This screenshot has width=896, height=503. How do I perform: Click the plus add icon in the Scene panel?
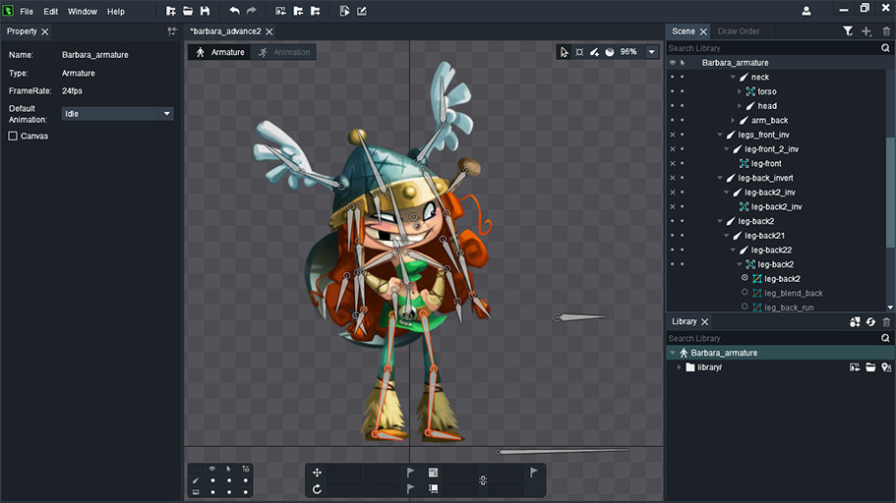[x=866, y=31]
